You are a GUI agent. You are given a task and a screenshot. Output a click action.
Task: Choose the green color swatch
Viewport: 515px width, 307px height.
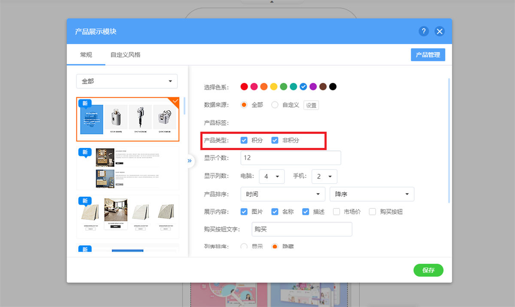pos(284,87)
